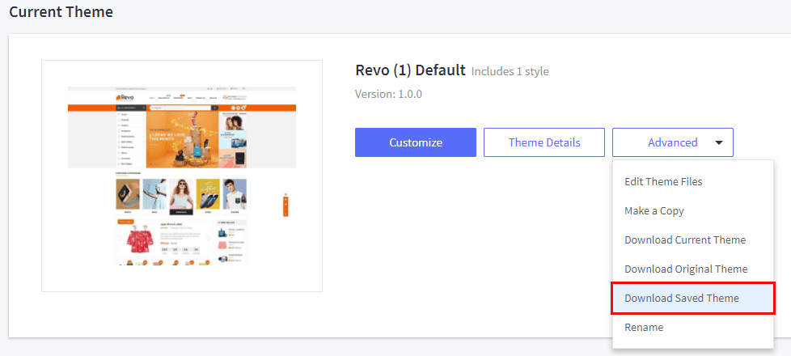Viewport: 791px width, 356px height.
Task: Select Edit Theme Files
Action: pos(663,182)
